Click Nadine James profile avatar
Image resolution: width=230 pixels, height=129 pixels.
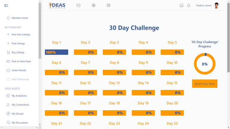pyautogui.click(x=216, y=6)
